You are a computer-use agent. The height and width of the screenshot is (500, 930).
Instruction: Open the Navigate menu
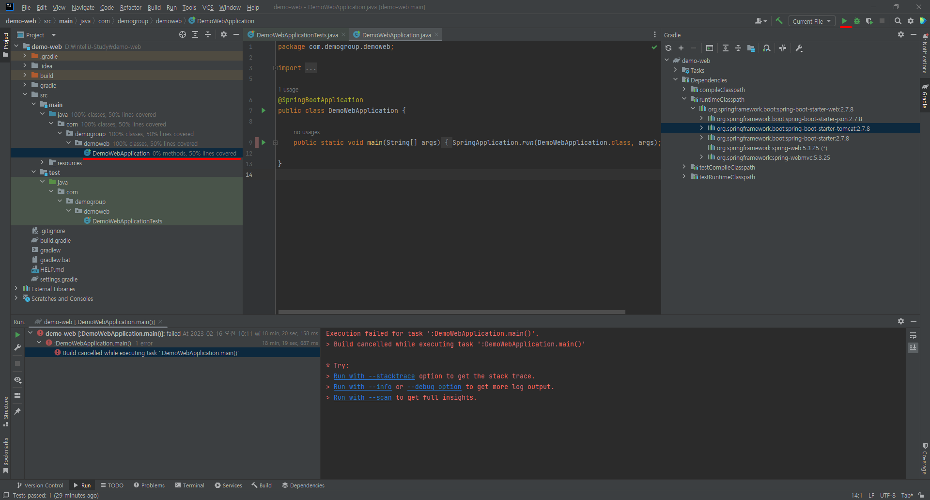(x=83, y=7)
